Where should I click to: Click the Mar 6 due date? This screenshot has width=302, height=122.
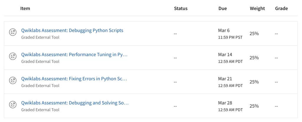click(x=224, y=31)
